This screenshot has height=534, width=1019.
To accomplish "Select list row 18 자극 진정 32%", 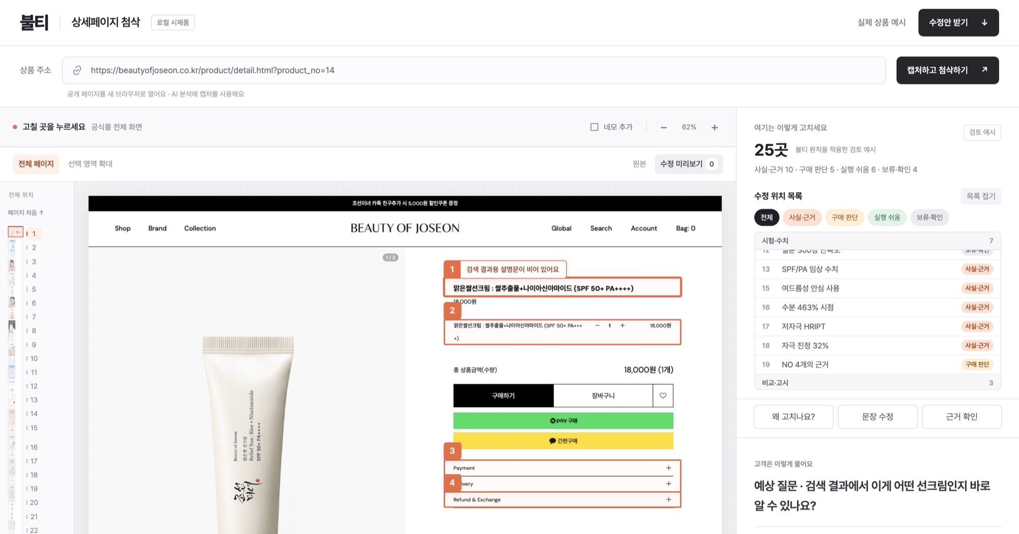I will (877, 345).
